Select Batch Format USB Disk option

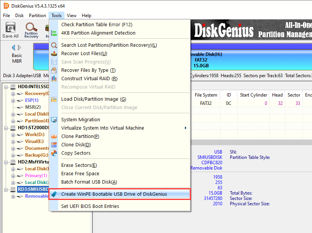(x=89, y=182)
